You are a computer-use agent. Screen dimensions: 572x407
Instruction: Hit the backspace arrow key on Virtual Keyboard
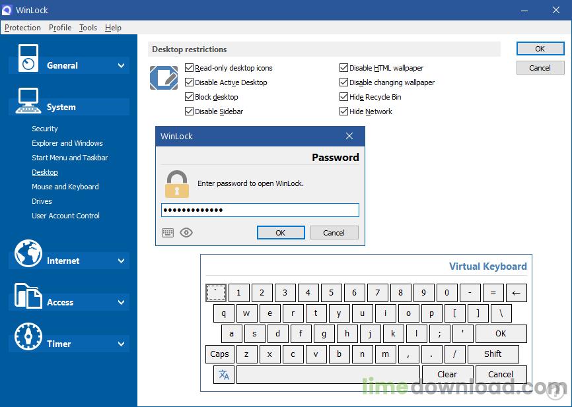click(x=516, y=293)
